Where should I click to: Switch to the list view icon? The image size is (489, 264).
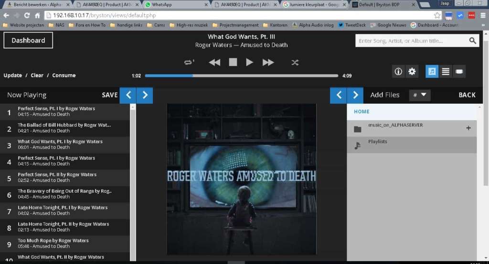tap(446, 72)
